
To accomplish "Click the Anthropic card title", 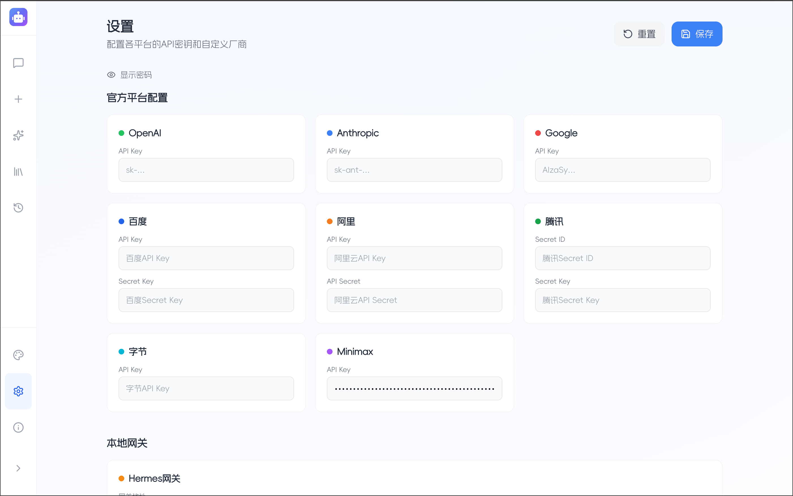I will point(358,133).
